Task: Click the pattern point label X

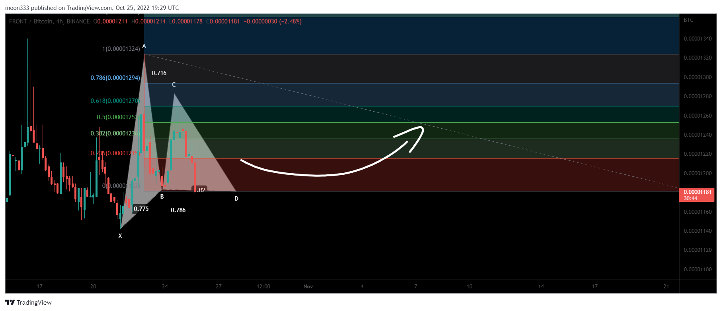Action: pos(120,236)
